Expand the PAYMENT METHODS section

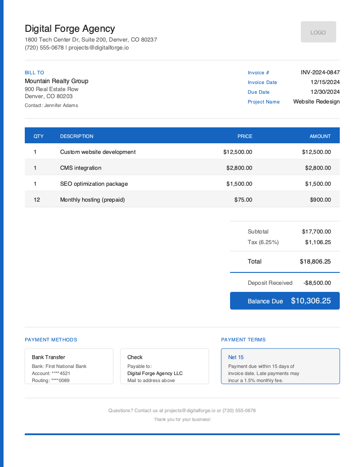tap(51, 340)
